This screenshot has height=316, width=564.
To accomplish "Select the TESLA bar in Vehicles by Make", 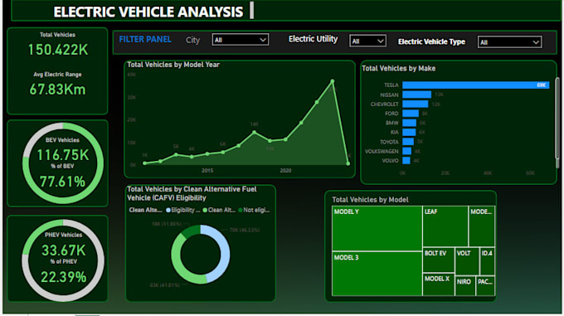I will (475, 85).
